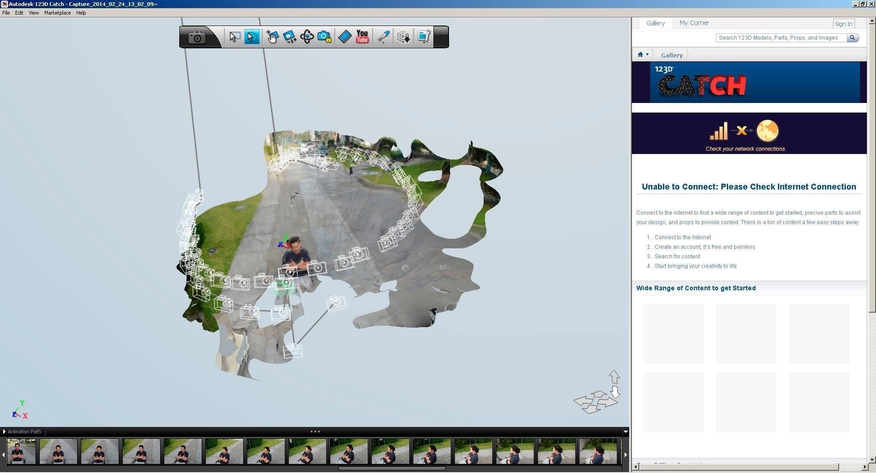Select the last photo thumbnail in filmstrip

598,451
